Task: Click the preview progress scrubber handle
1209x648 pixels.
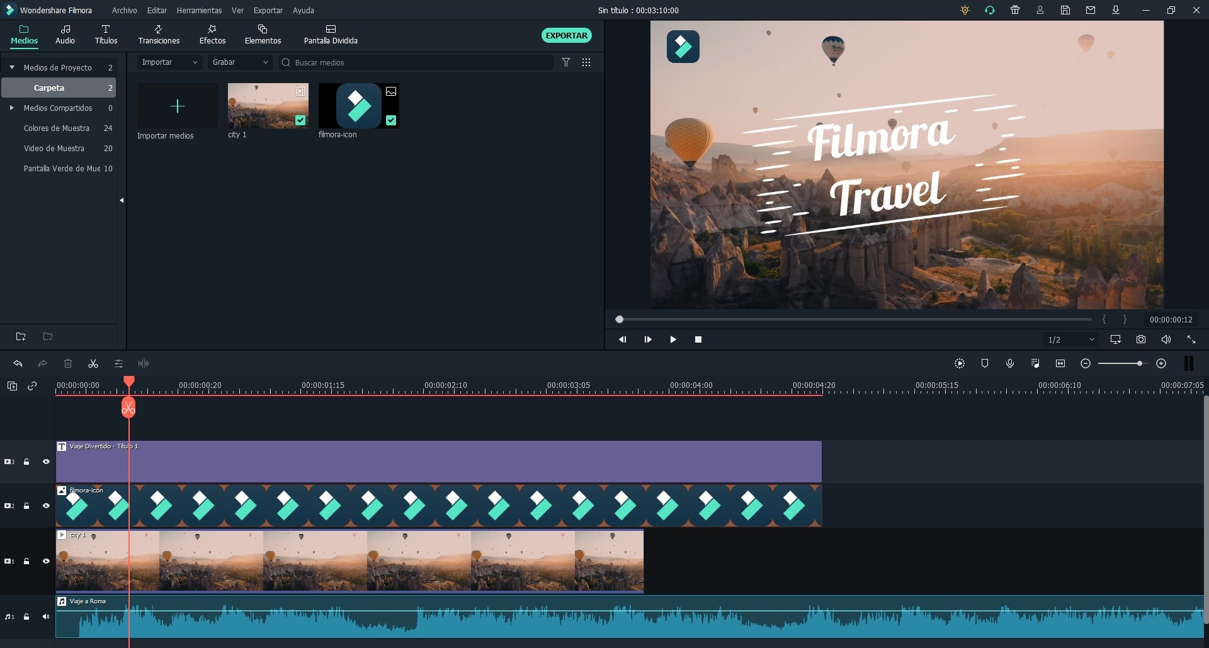Action: point(620,319)
